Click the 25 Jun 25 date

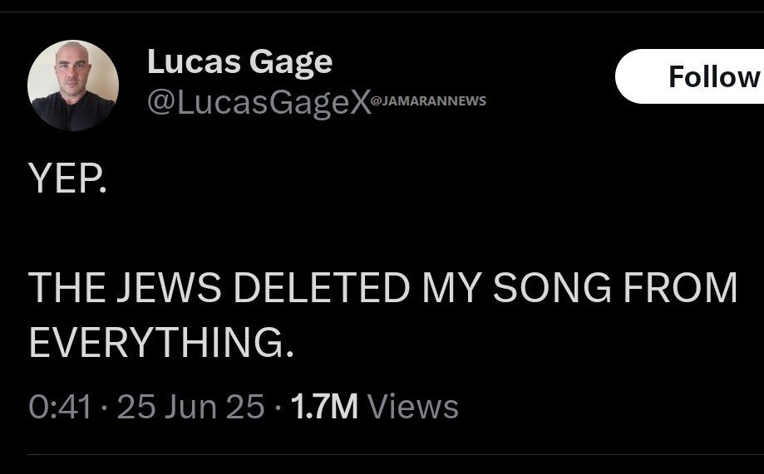point(191,407)
